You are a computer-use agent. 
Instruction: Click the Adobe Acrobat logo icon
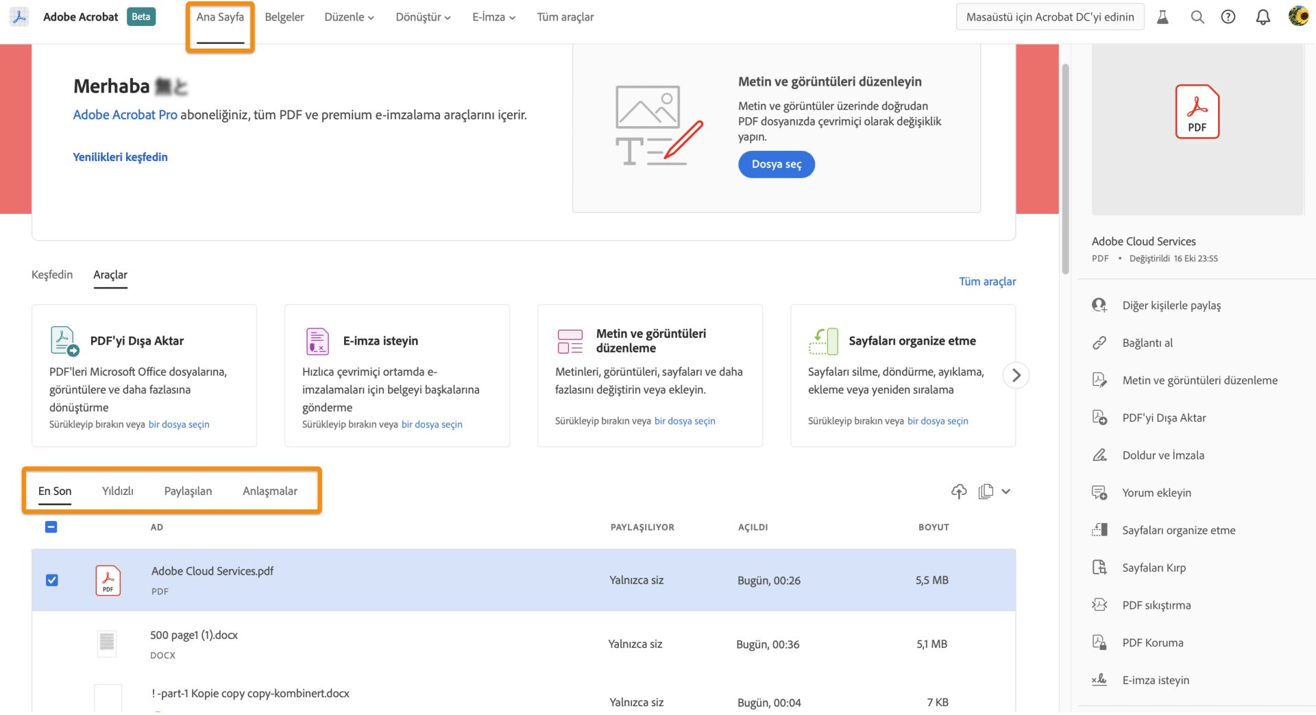coord(19,17)
